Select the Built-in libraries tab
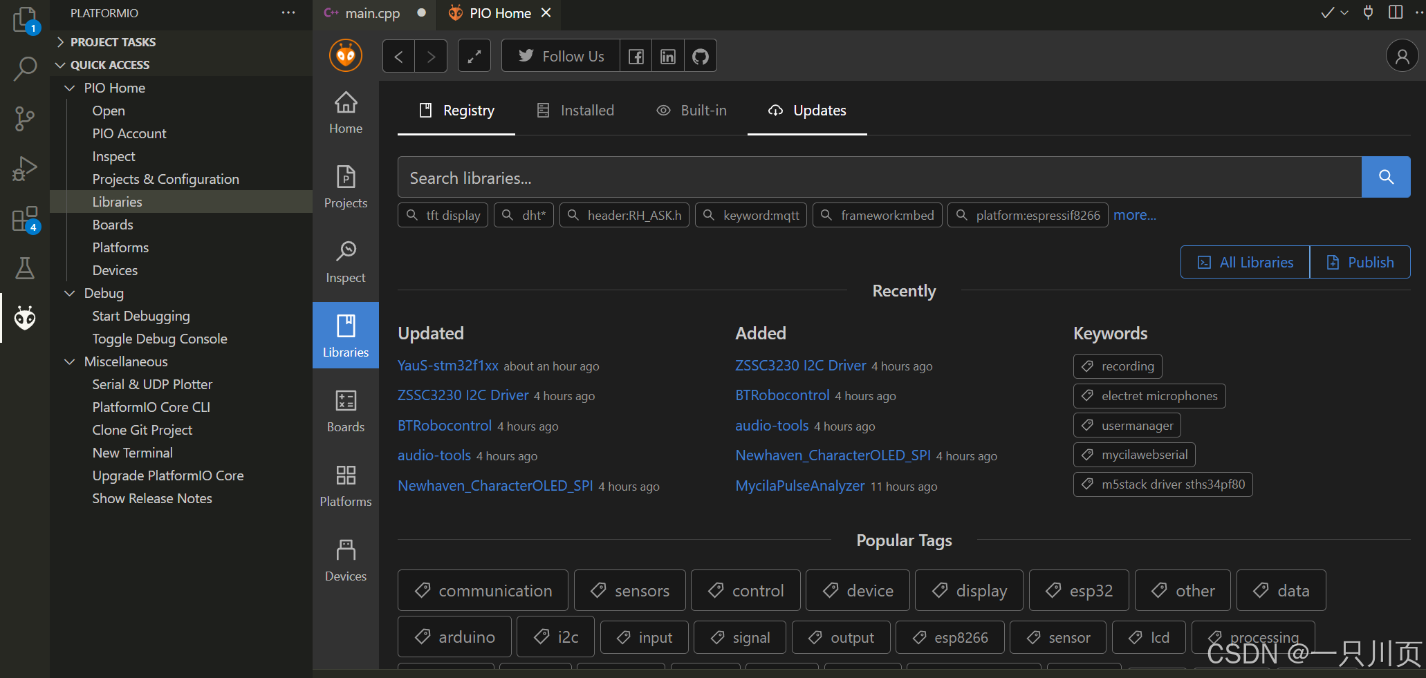Screen dimensions: 1426x678 692,111
